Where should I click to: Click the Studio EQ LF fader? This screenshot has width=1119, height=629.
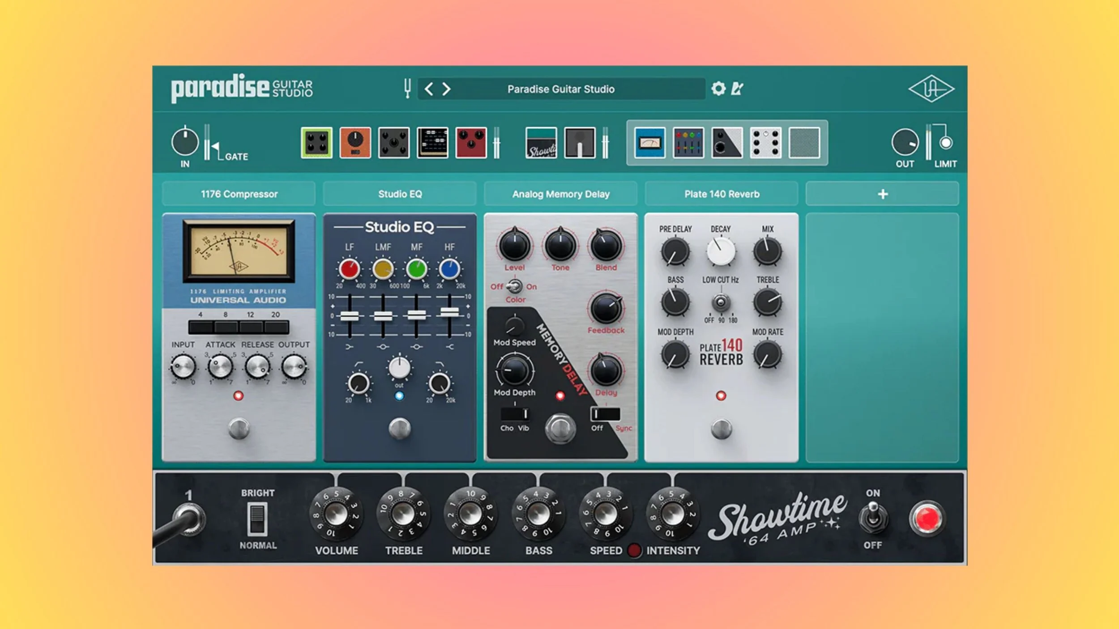pos(349,316)
